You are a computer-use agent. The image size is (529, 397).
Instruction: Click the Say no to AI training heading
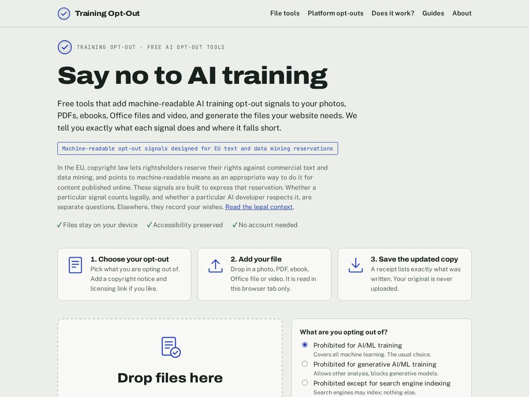192,75
